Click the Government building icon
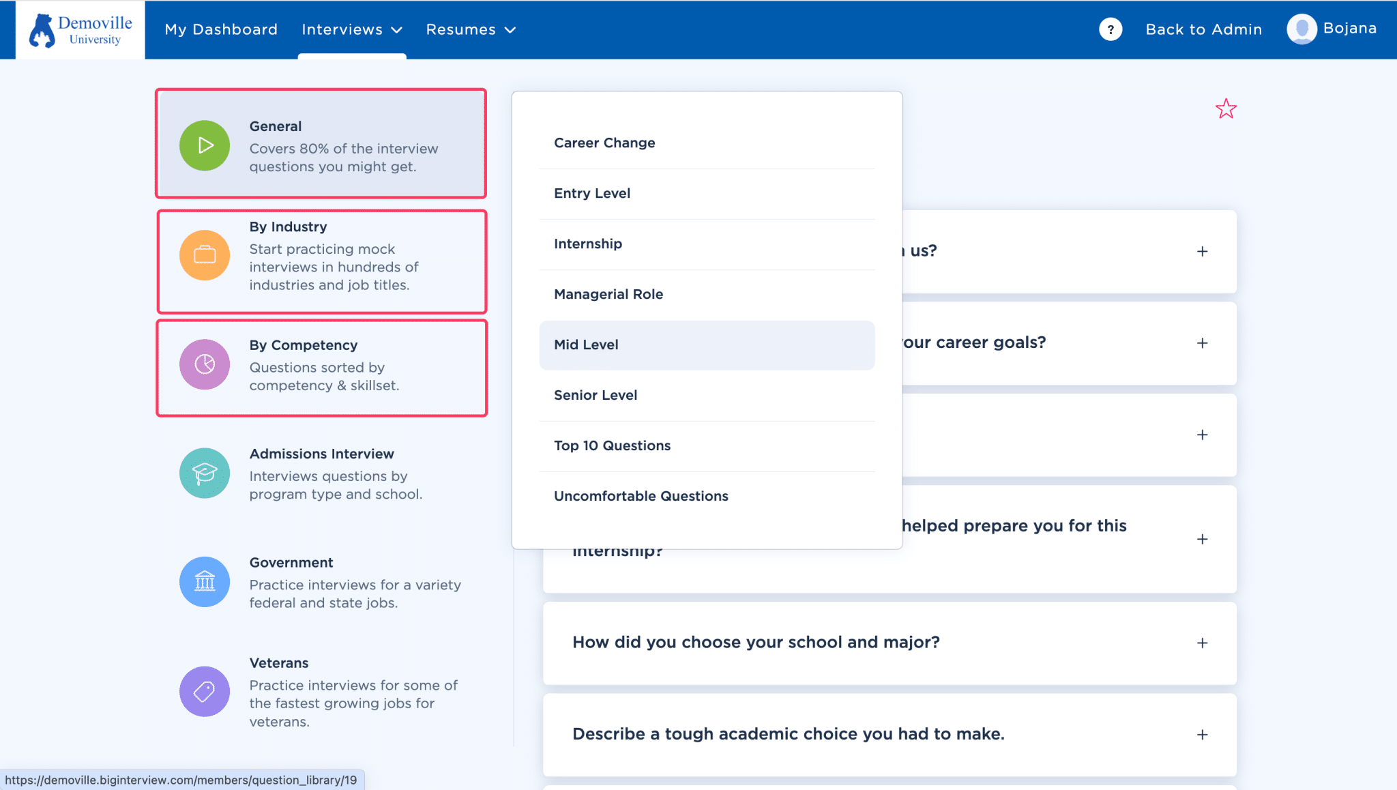 pos(204,581)
